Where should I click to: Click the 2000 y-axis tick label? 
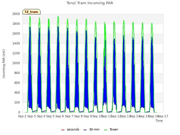tap(16, 14)
